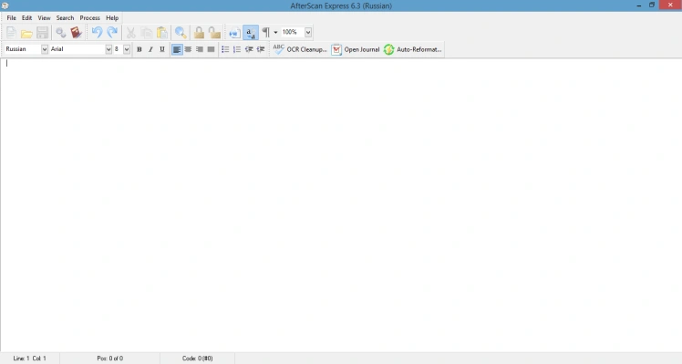Viewport: 682px width, 364px height.
Task: Click Open Journal button
Action: click(356, 49)
